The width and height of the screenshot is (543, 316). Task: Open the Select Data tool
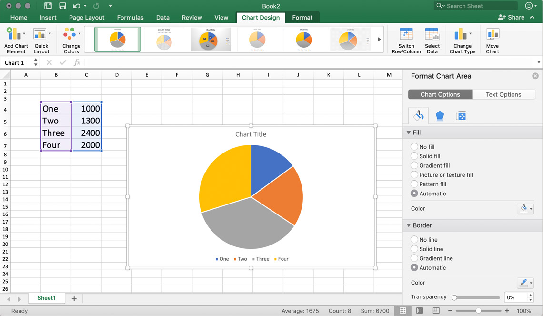[432, 40]
